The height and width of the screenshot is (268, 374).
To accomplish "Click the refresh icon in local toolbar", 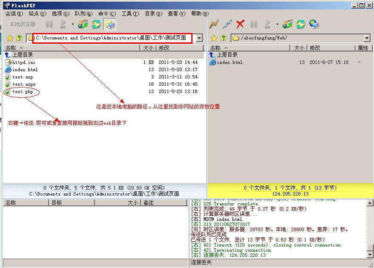I will tap(96, 24).
